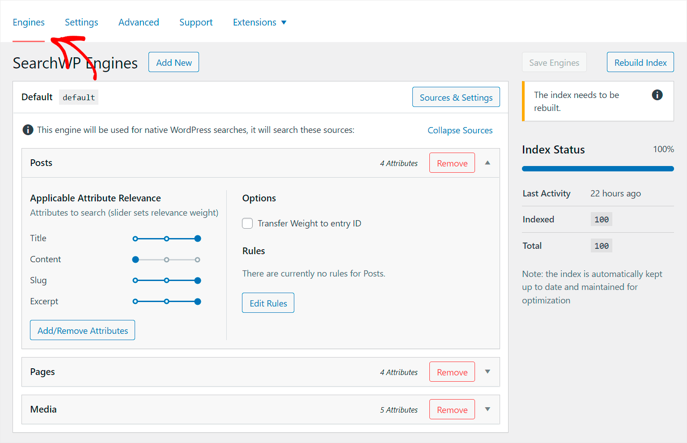Click the Pages source header
This screenshot has height=443, width=687.
pyautogui.click(x=261, y=372)
